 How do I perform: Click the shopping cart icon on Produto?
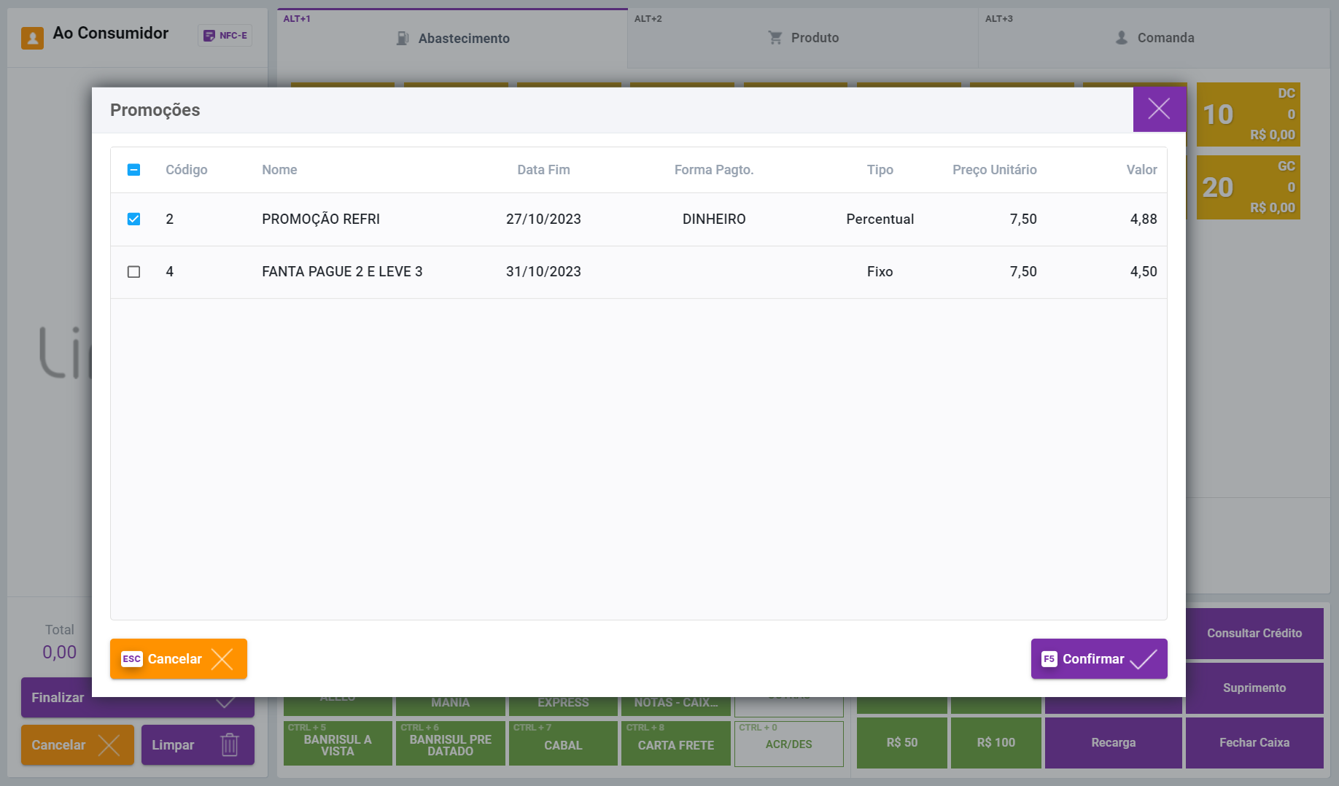775,38
